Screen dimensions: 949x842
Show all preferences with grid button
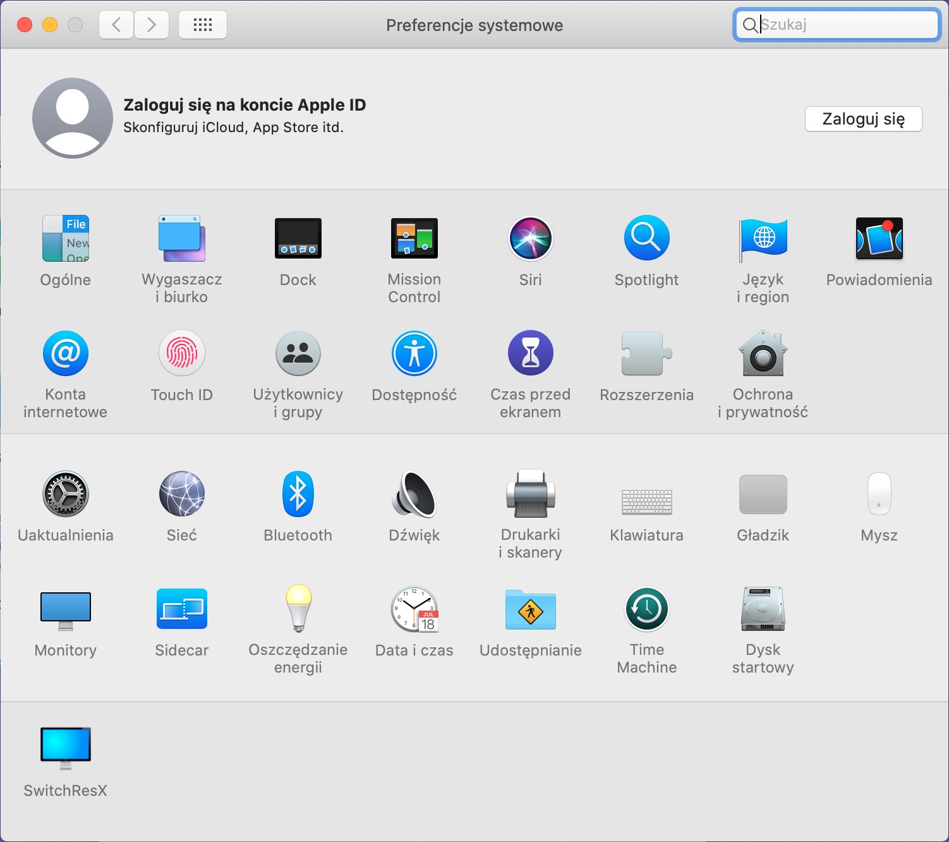(202, 25)
